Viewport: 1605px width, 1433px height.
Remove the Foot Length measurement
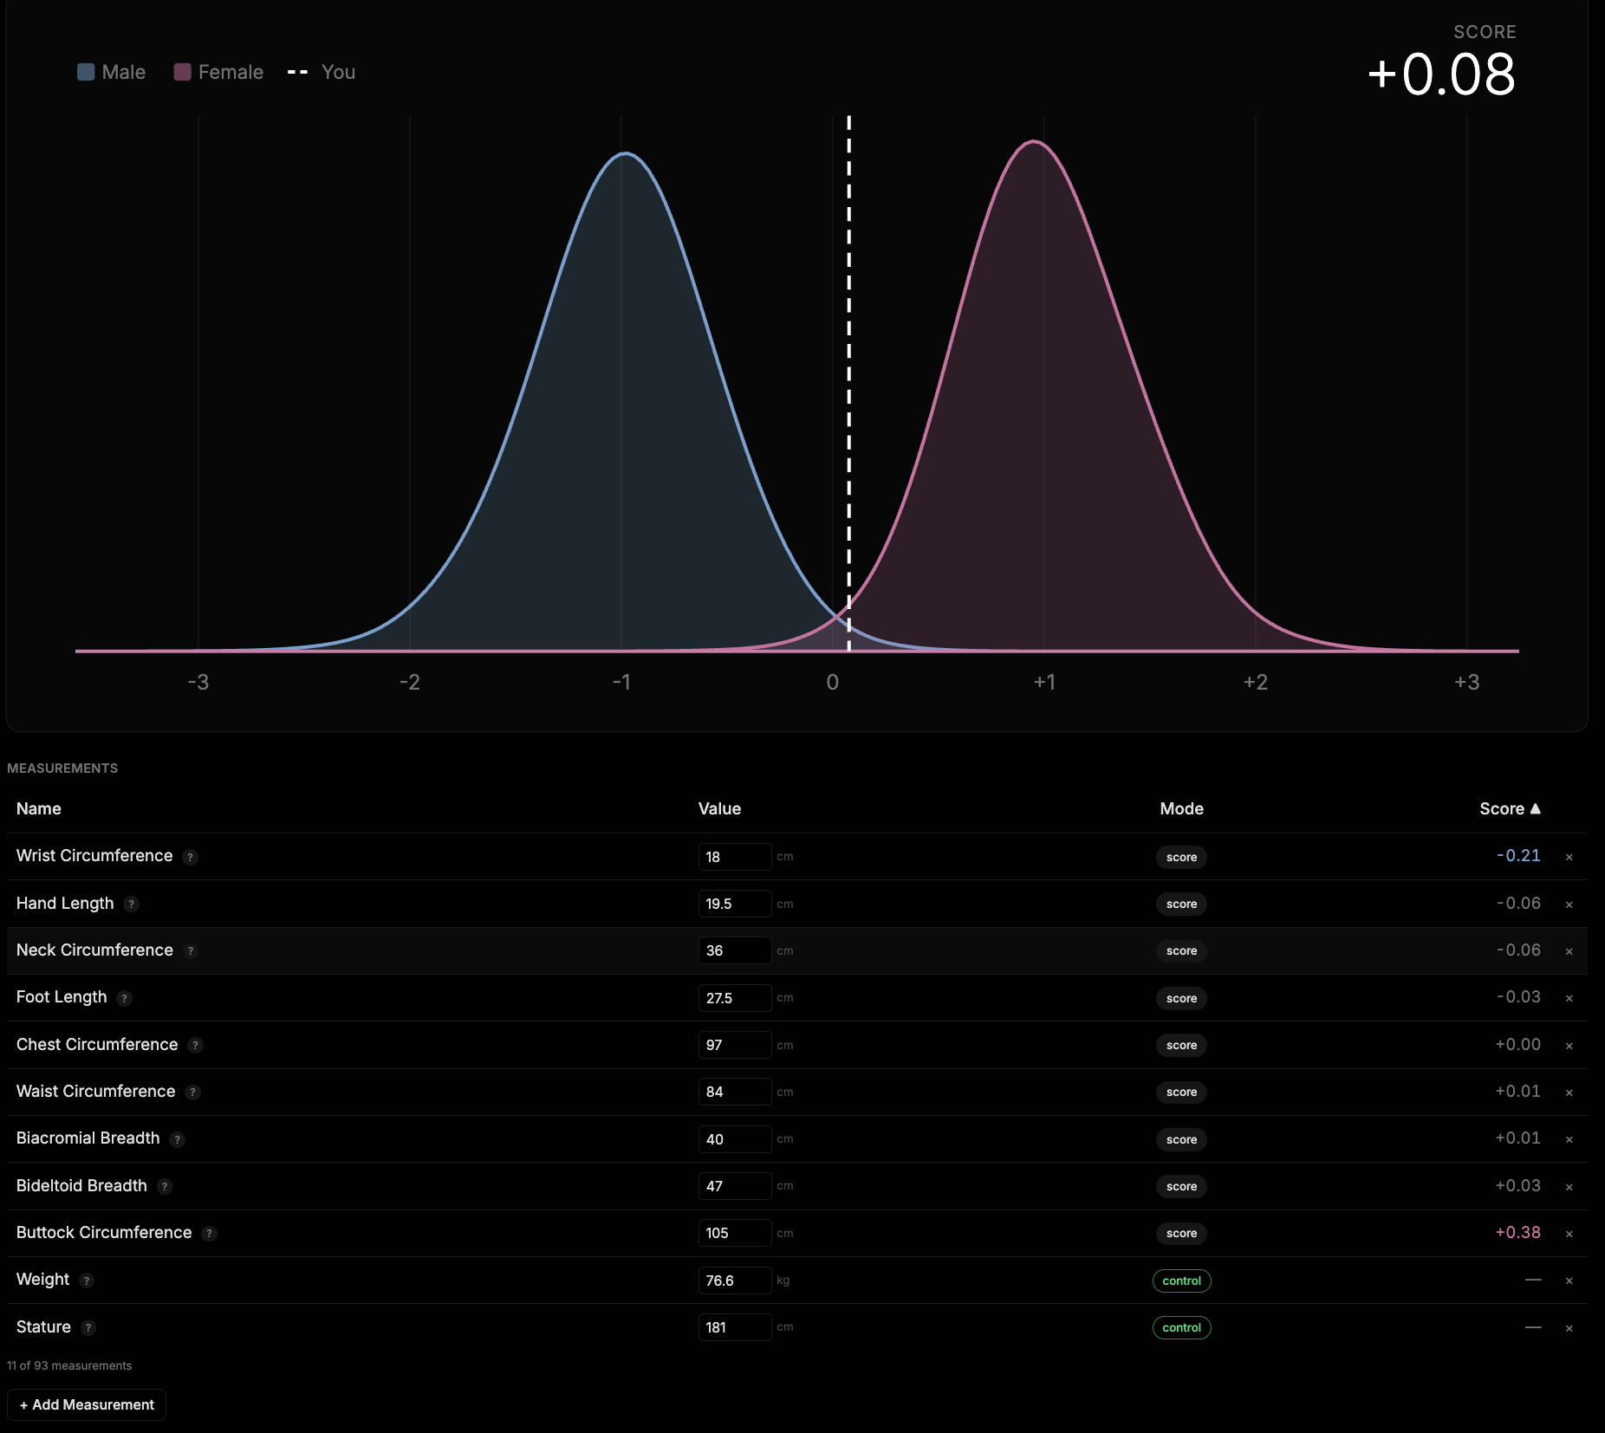point(1569,998)
